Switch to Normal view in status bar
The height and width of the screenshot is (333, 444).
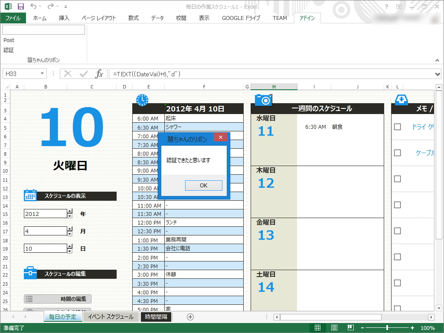click(317, 328)
